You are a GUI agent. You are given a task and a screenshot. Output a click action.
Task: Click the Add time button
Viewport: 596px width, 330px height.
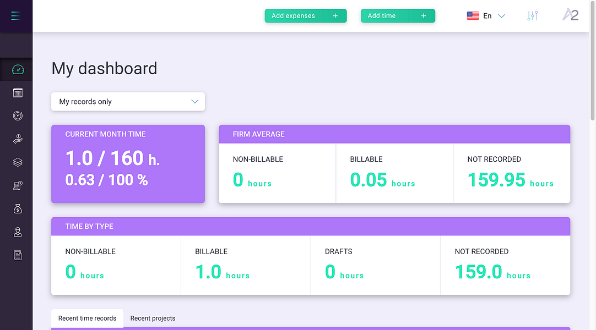tap(398, 16)
